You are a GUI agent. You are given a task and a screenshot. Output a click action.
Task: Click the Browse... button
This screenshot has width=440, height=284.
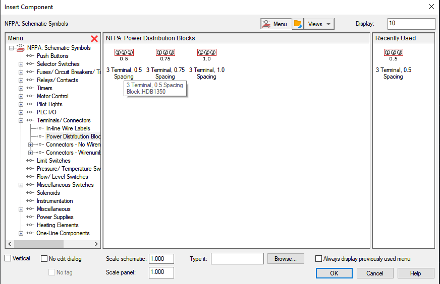pyautogui.click(x=286, y=259)
